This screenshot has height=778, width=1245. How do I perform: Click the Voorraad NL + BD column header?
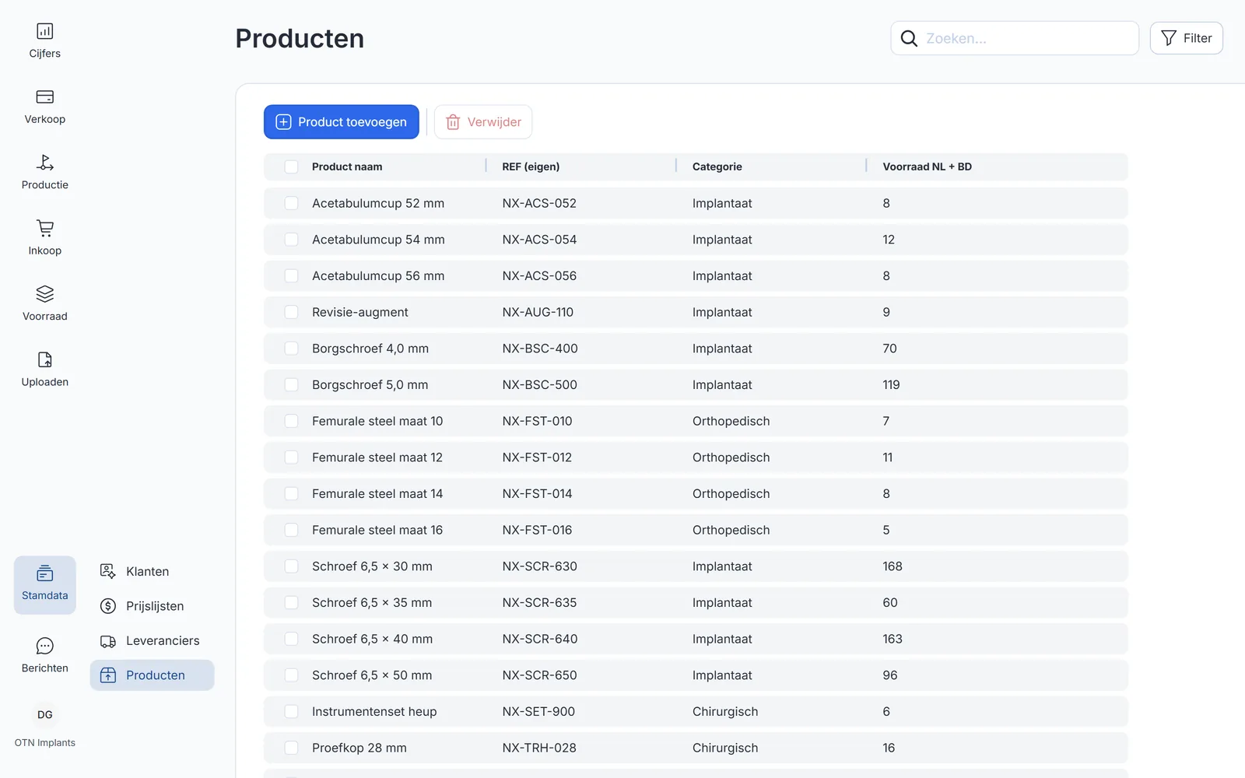[927, 166]
